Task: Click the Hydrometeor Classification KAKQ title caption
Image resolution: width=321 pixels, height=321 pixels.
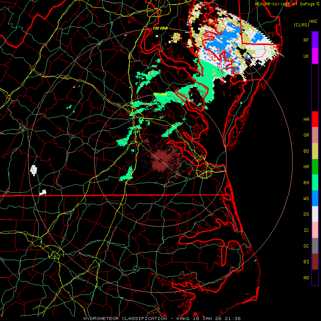Action: click(162, 319)
